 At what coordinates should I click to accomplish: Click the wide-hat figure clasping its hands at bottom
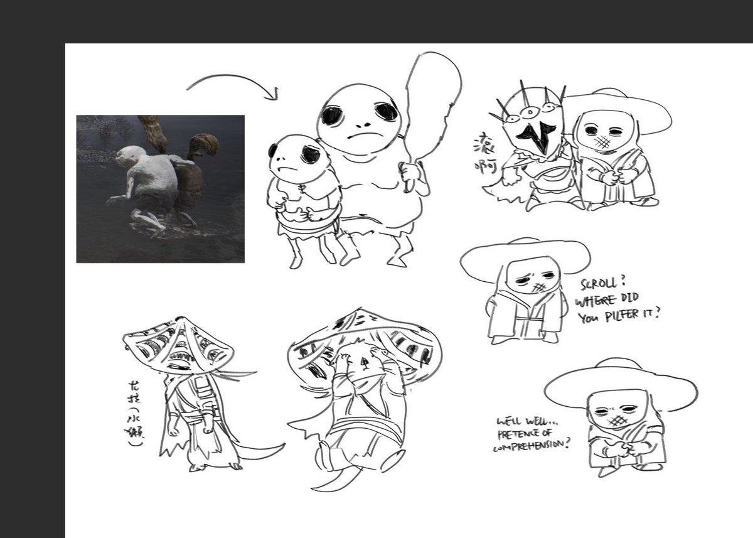[x=620, y=417]
